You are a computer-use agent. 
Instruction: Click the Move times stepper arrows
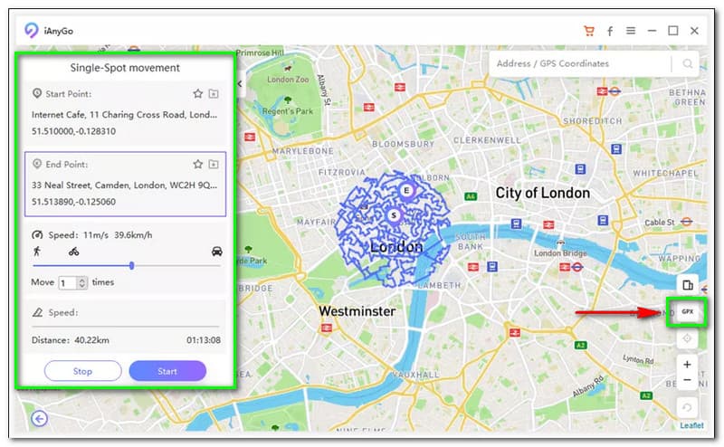click(82, 282)
